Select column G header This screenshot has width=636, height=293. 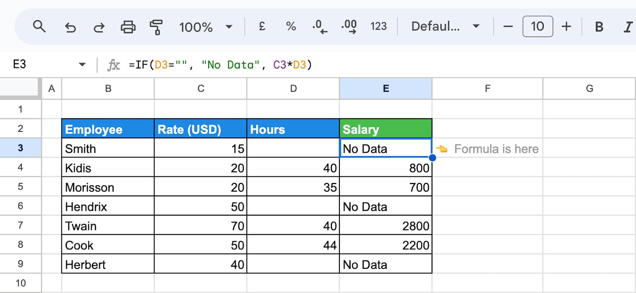[x=589, y=88]
